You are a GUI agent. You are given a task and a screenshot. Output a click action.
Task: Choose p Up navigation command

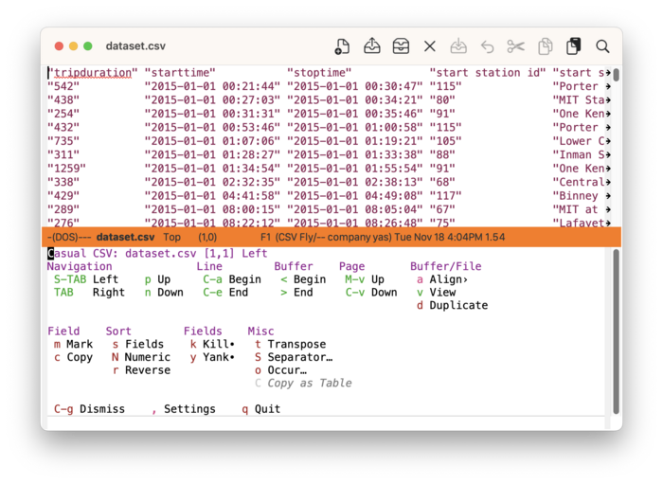(157, 279)
